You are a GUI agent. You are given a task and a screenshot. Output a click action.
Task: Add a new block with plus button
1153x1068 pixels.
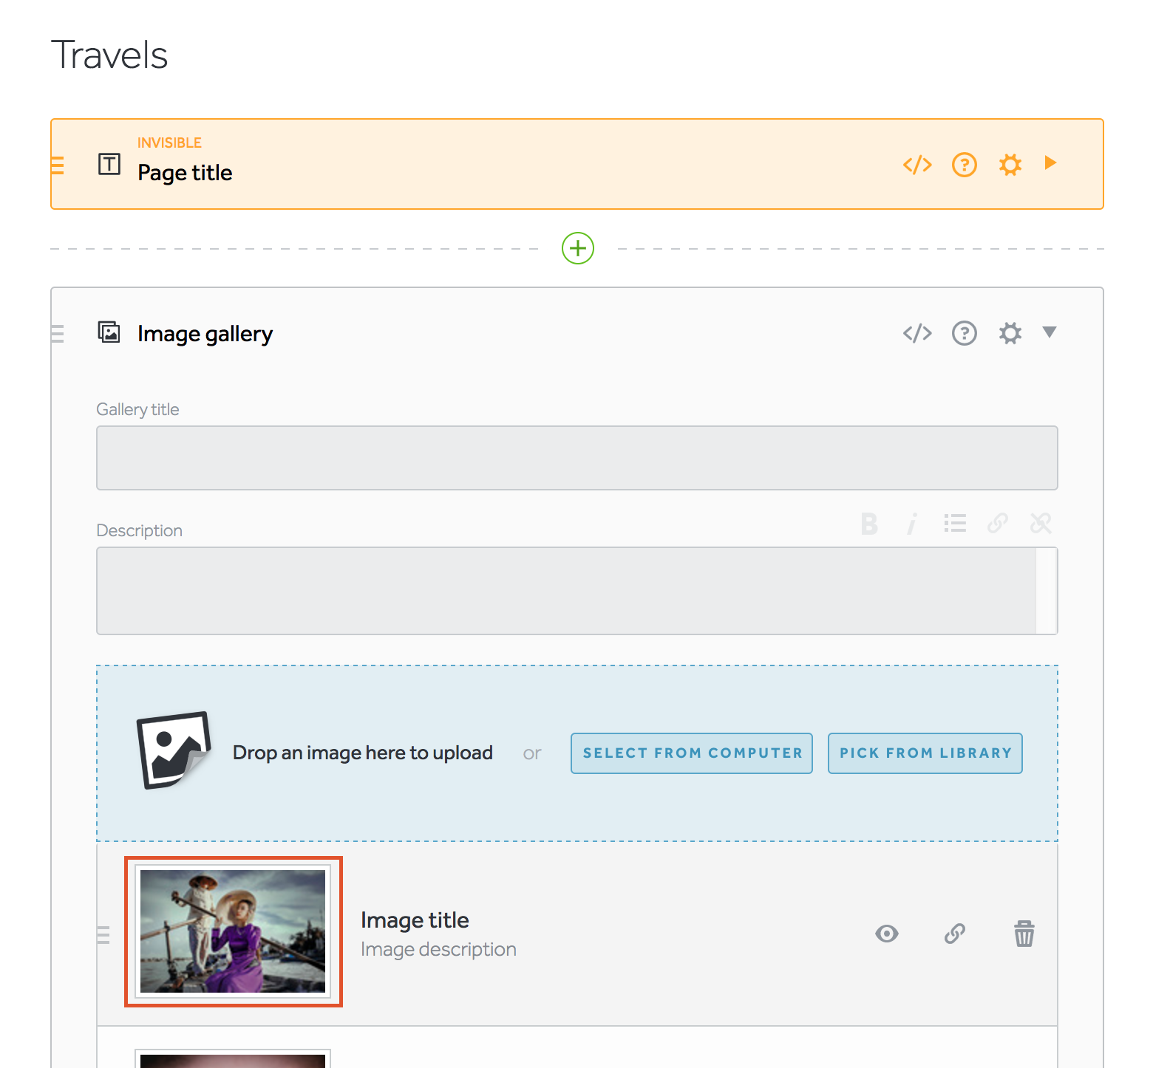coord(578,248)
